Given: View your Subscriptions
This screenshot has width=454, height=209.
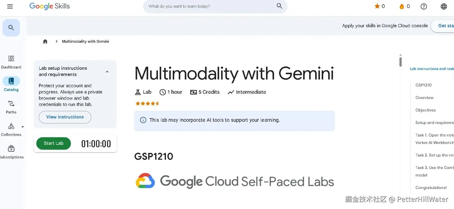Looking at the screenshot, I should 11,148.
